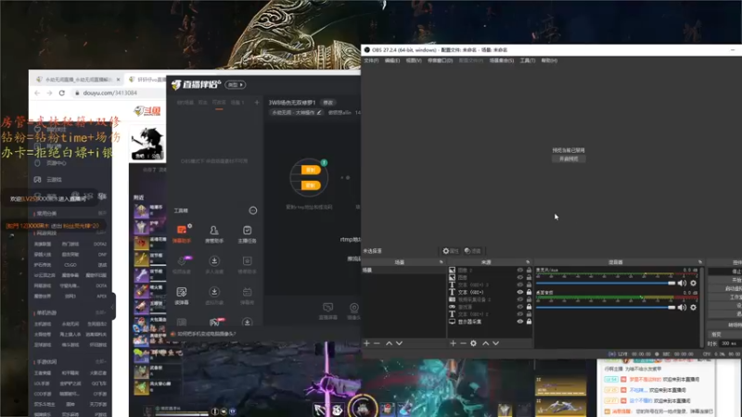Collapse the 工具箱 section in 直播伴侣
Image resolution: width=742 pixels, height=417 pixels.
pyautogui.click(x=253, y=210)
